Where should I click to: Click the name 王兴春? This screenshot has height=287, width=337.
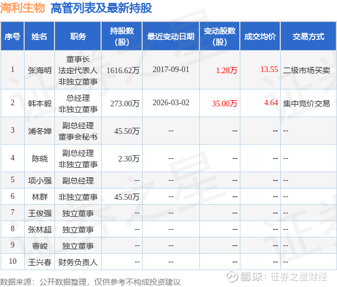point(39,262)
